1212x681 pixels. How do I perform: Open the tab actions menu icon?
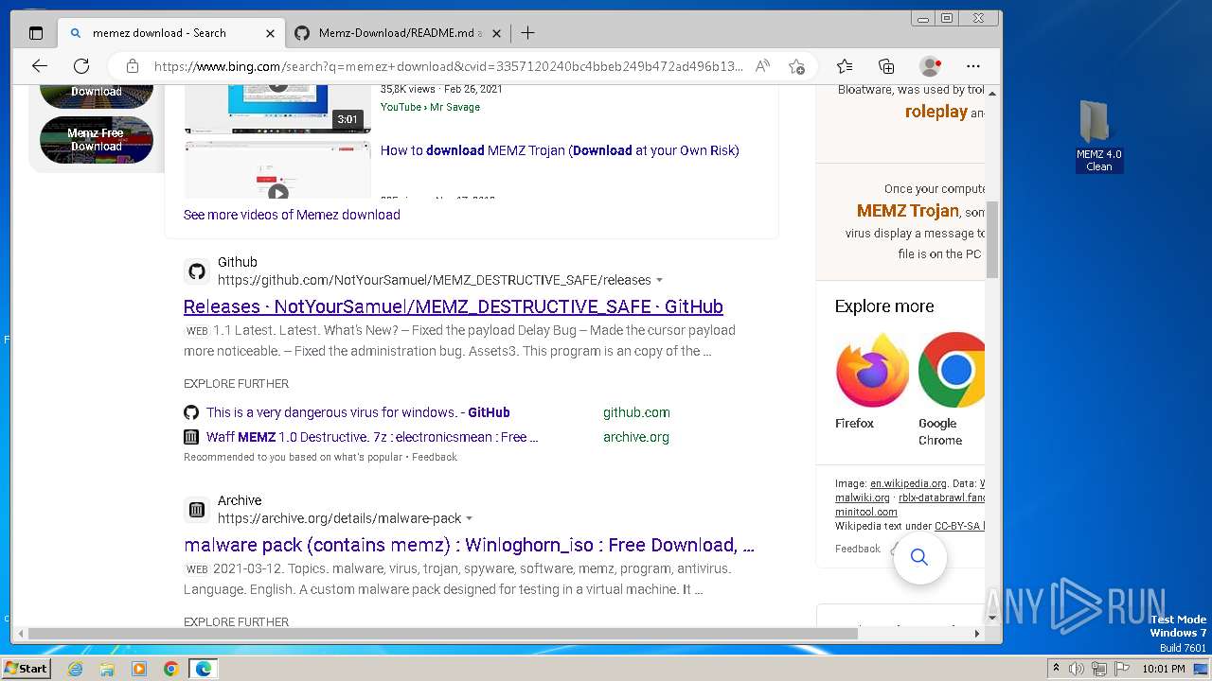[x=36, y=33]
